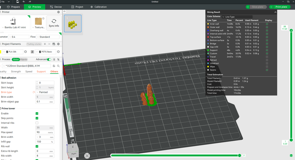This screenshot has width=295, height=160.
Task: Search process settings with magnifier icon
Action: 58,66
